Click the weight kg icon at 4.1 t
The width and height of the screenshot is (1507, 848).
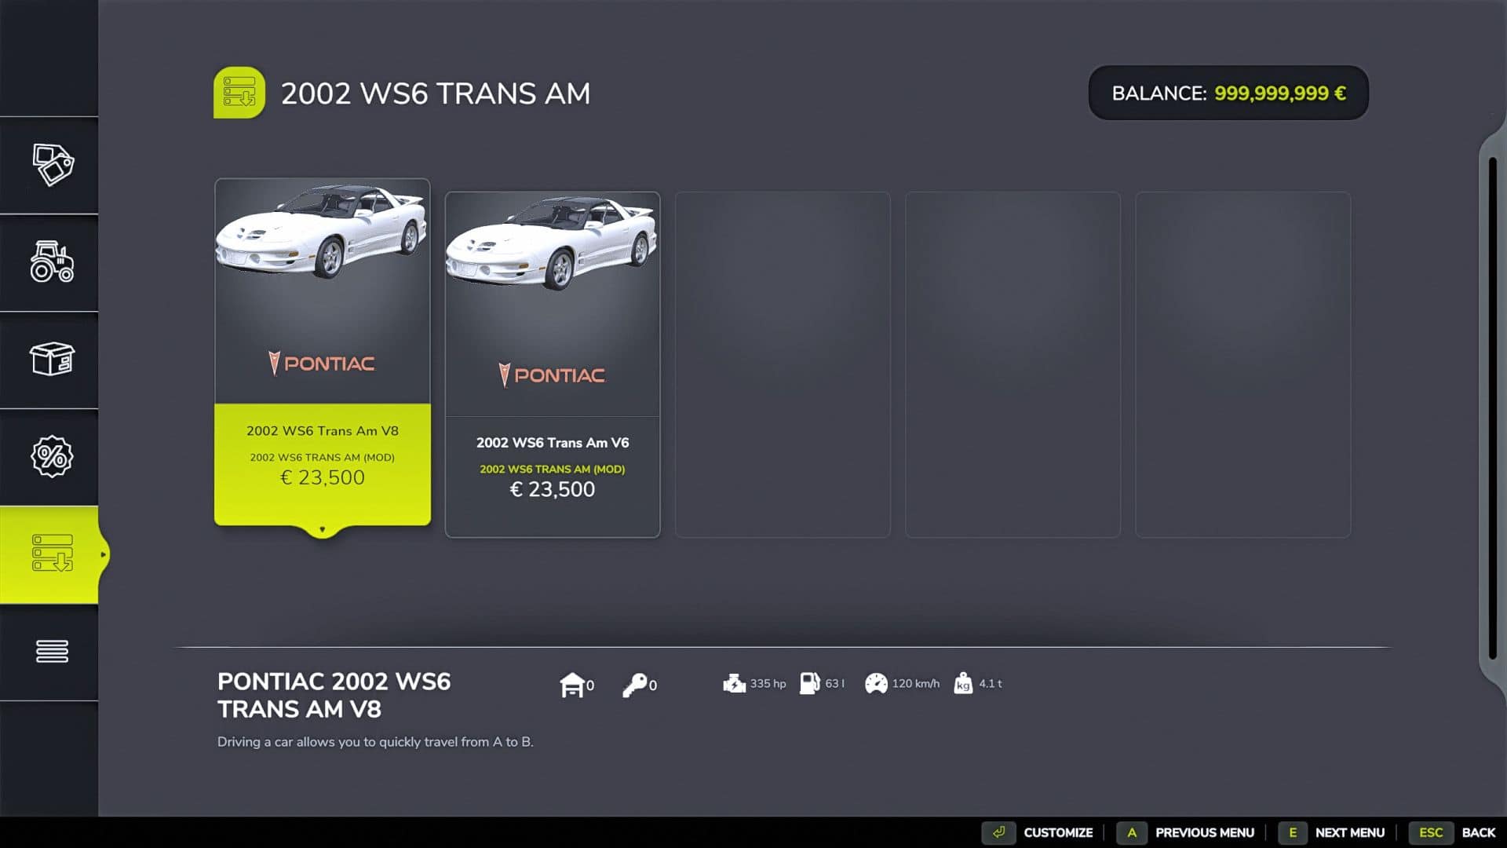(963, 684)
